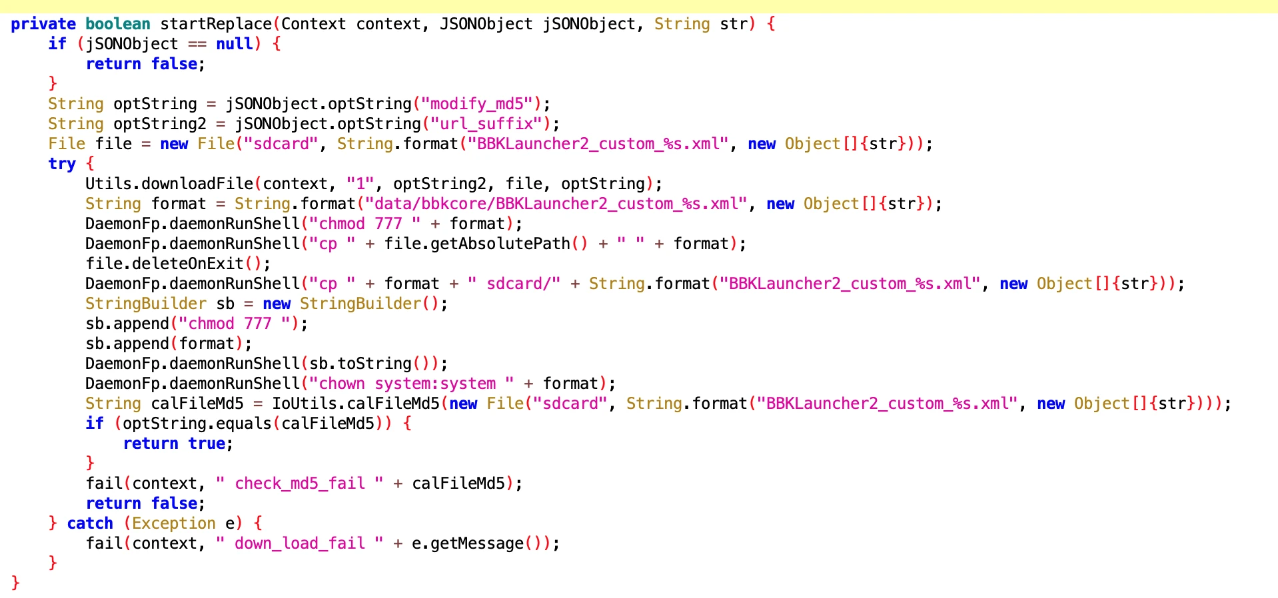
Task: Click the "return true" statement
Action: point(177,444)
